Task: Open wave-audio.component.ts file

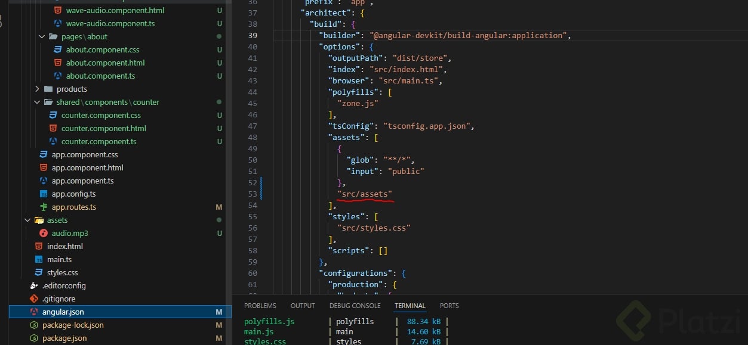Action: pos(110,23)
